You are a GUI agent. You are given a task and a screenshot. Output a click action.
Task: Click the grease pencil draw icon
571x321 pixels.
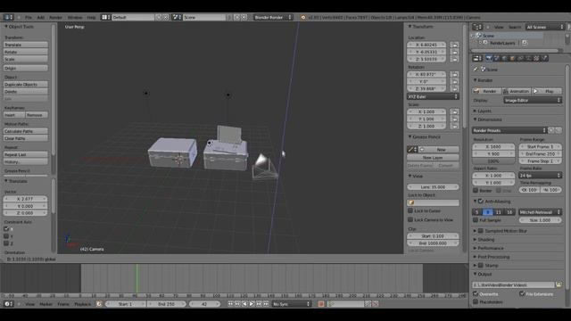[x=412, y=149]
